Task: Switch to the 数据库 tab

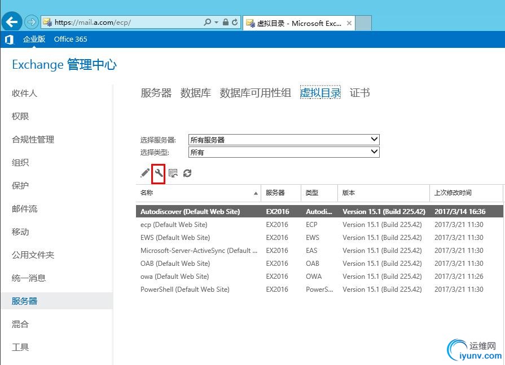Action: [195, 93]
